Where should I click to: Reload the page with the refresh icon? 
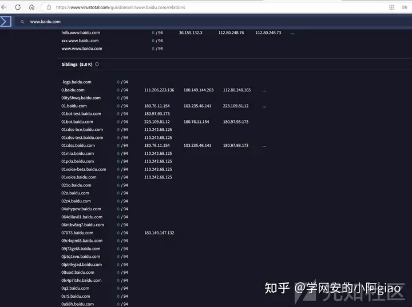pyautogui.click(x=18, y=7)
